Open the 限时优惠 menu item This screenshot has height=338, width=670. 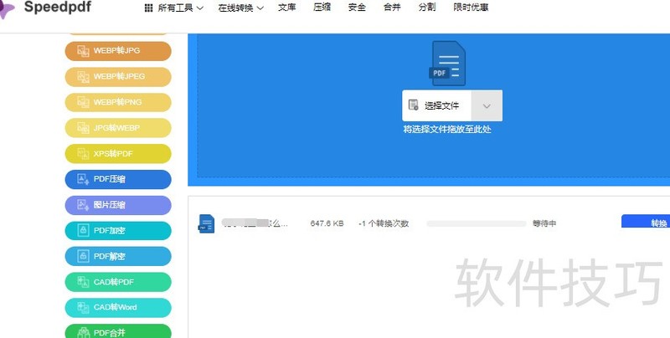click(471, 8)
